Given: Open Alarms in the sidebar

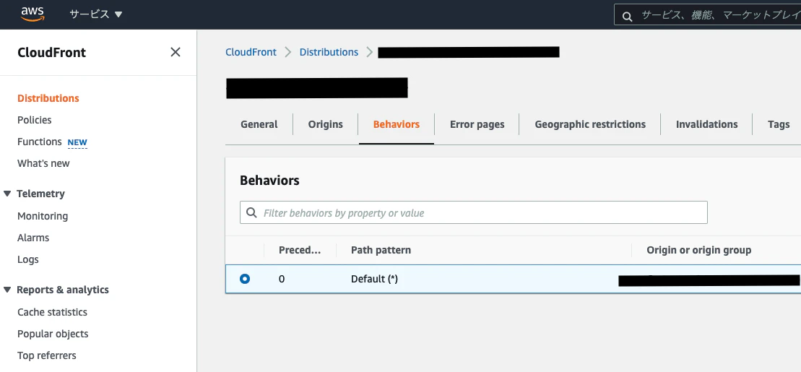Looking at the screenshot, I should click(33, 238).
